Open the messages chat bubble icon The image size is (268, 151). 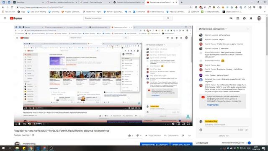(x=244, y=18)
